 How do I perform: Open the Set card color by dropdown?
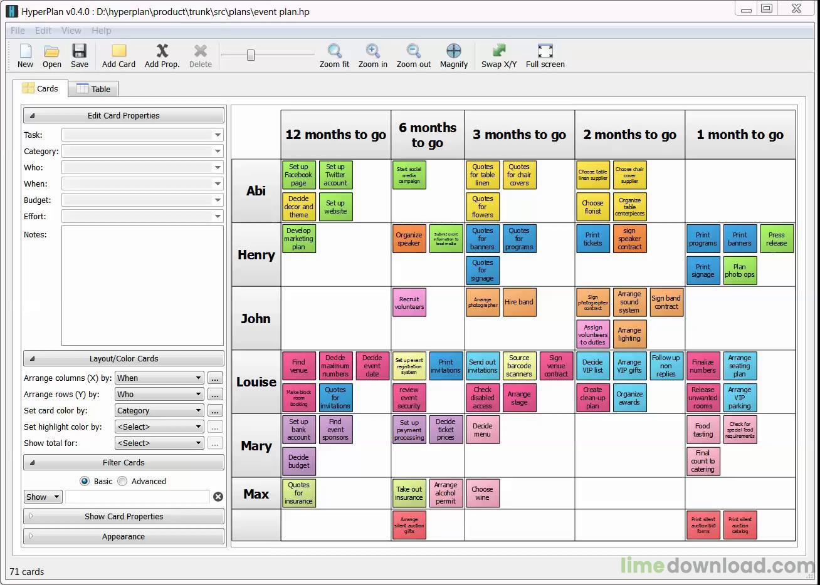coord(159,410)
